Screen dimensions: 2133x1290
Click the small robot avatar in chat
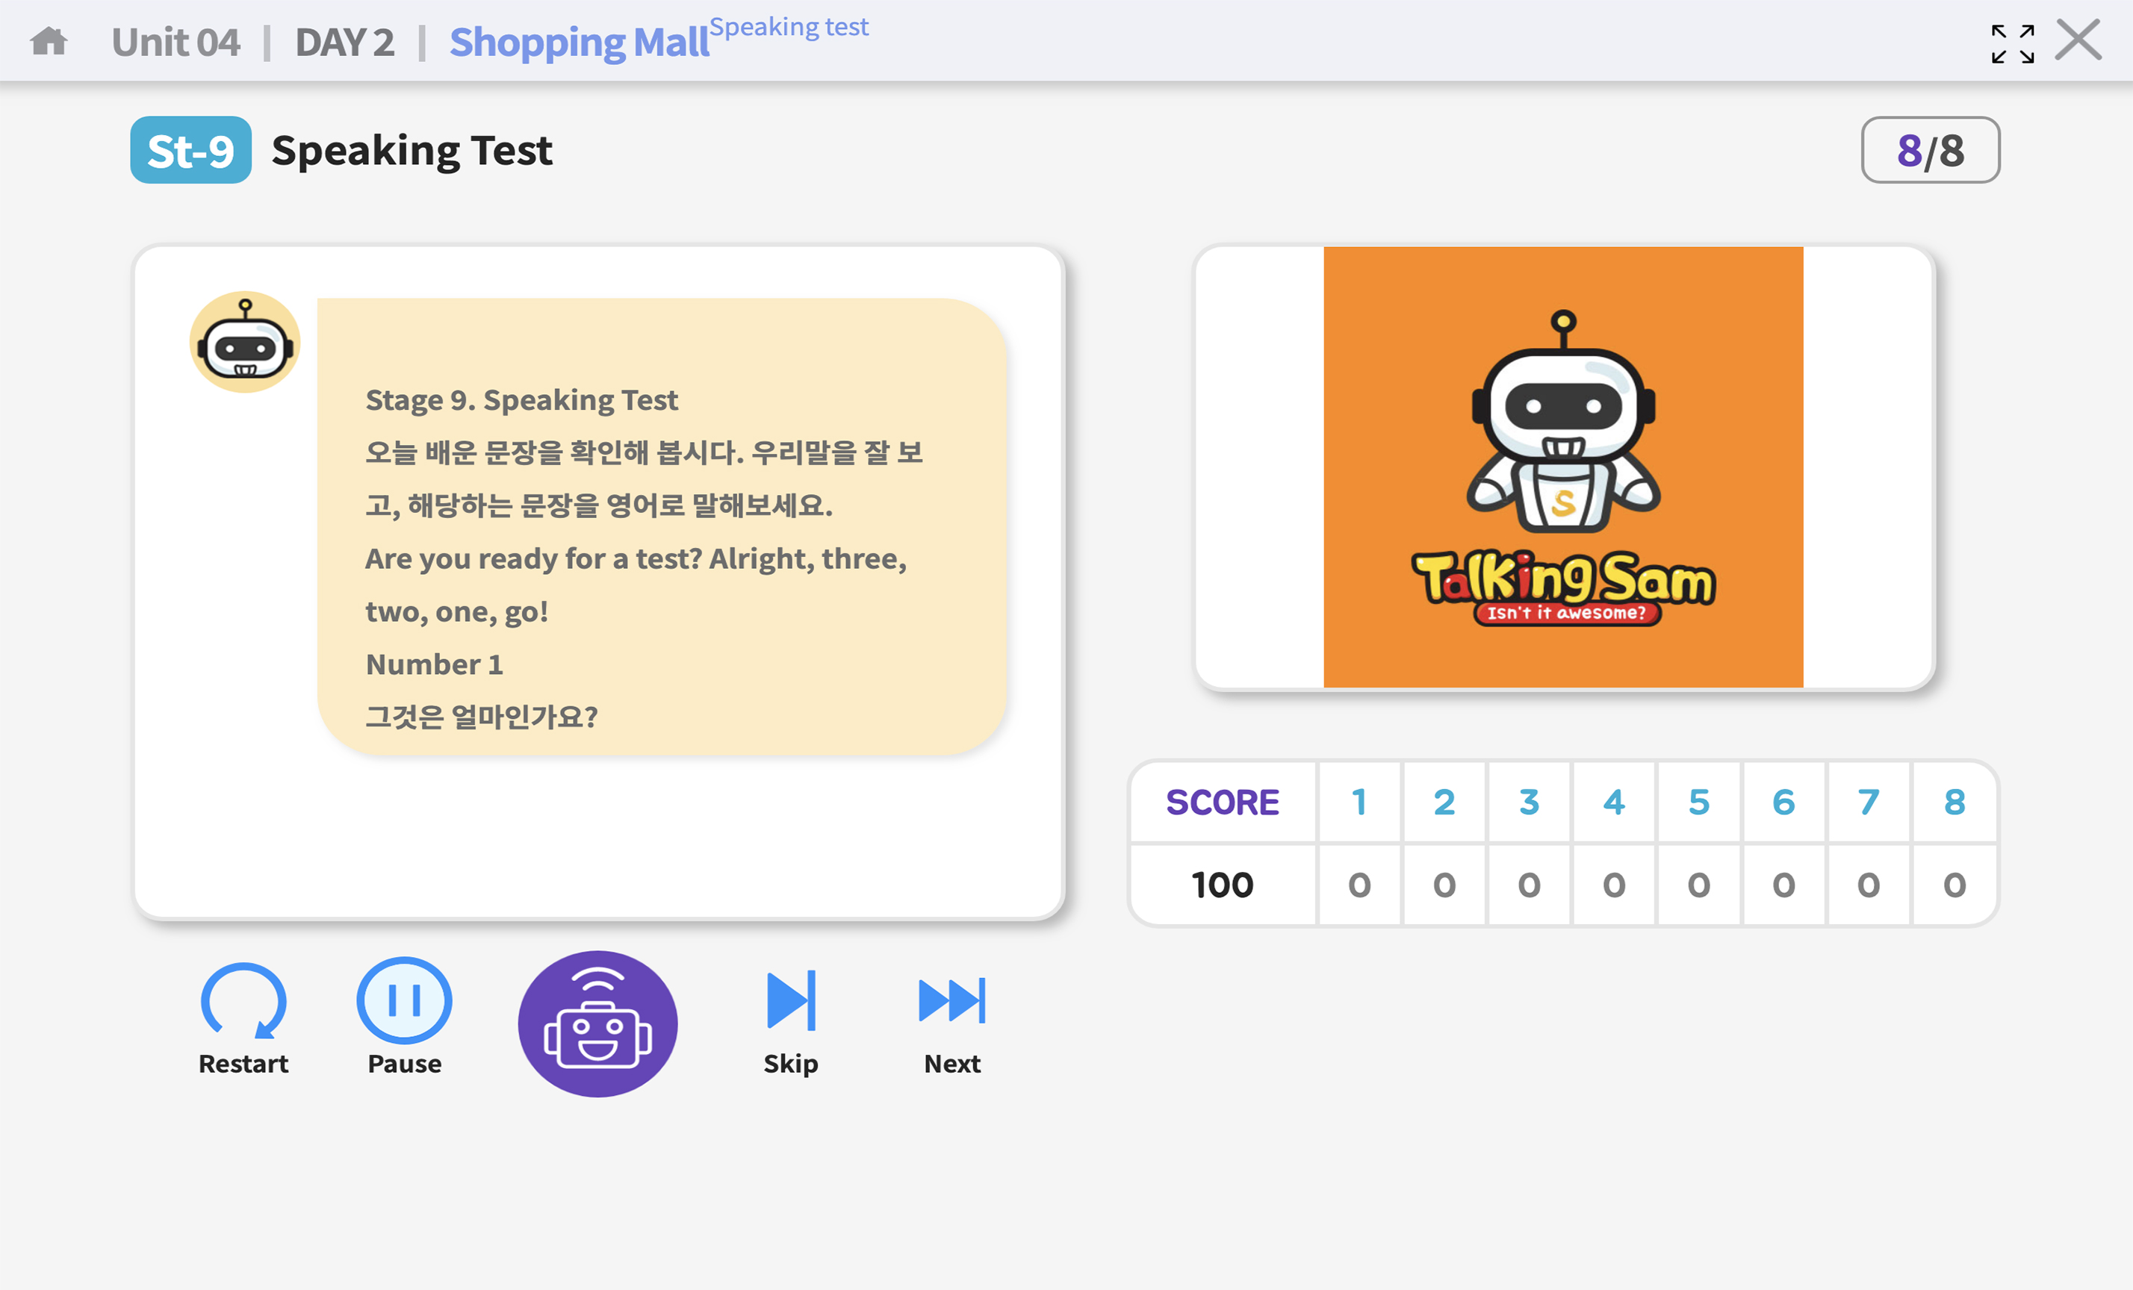tap(245, 343)
